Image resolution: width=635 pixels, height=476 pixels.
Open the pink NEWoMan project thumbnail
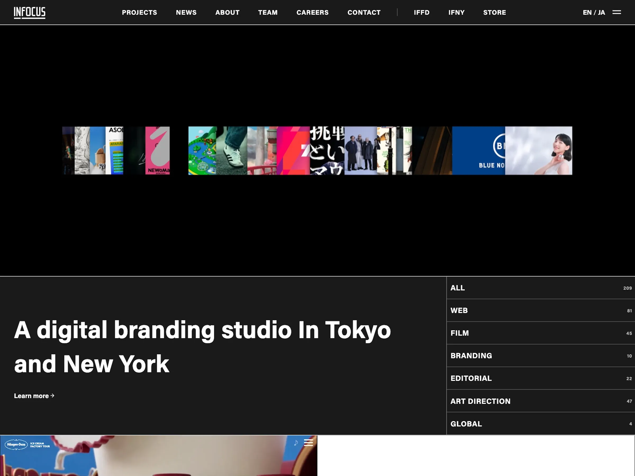157,151
